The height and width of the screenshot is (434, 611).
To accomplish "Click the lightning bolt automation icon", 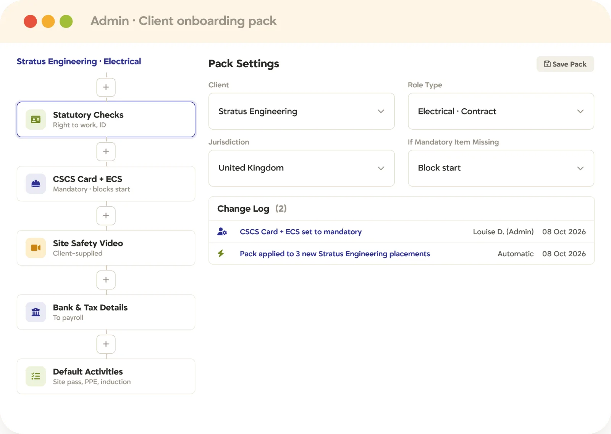I will [x=221, y=254].
